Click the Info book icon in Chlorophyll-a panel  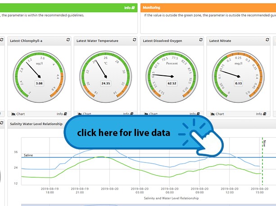(65, 114)
